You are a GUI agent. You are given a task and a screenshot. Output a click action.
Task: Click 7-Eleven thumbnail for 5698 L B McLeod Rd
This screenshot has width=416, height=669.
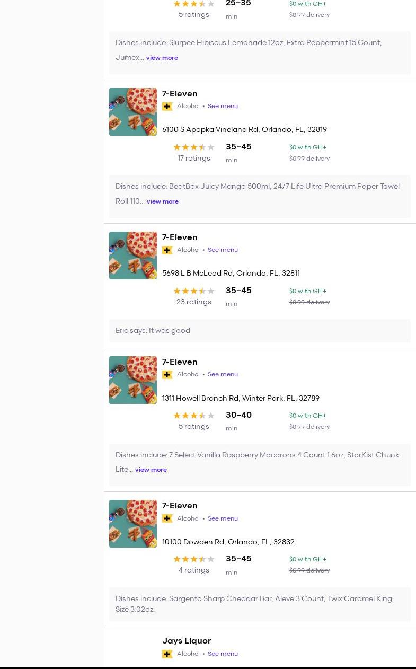(x=133, y=256)
